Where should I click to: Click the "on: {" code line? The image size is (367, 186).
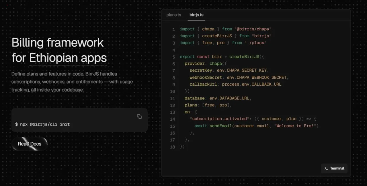(x=191, y=112)
